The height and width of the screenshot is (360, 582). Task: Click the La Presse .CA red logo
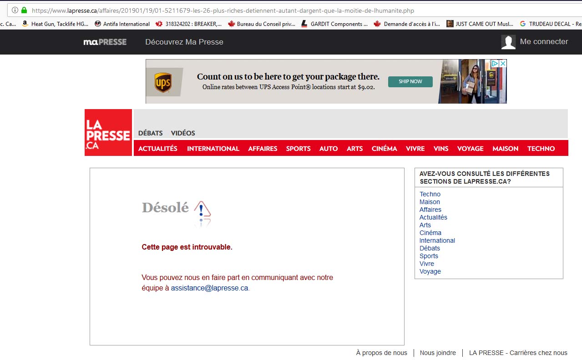point(108,132)
